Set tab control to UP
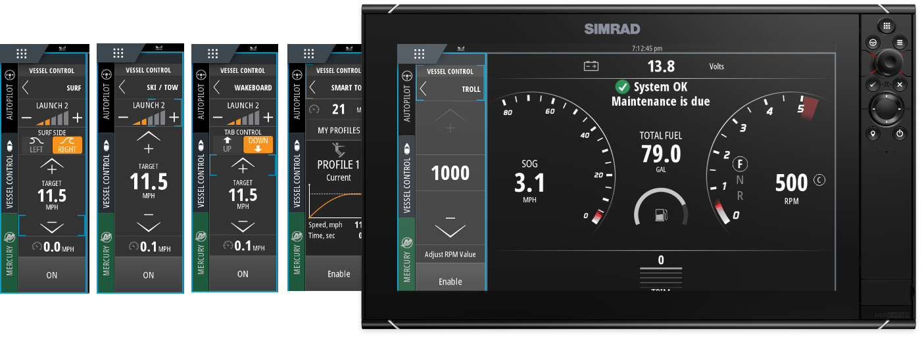The height and width of the screenshot is (337, 922). click(228, 145)
